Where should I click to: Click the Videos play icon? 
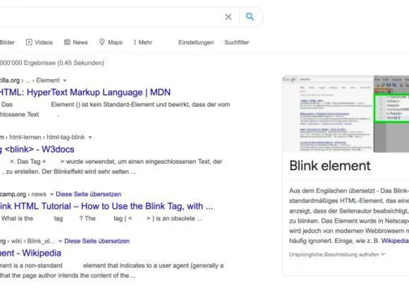tap(29, 42)
